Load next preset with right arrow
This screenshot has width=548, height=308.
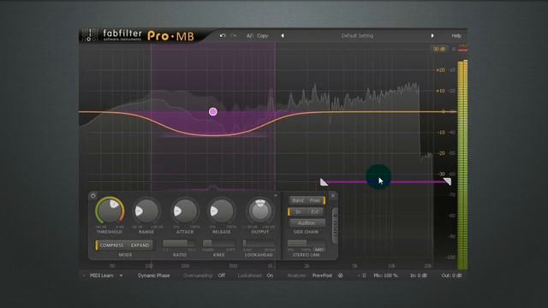pos(432,36)
